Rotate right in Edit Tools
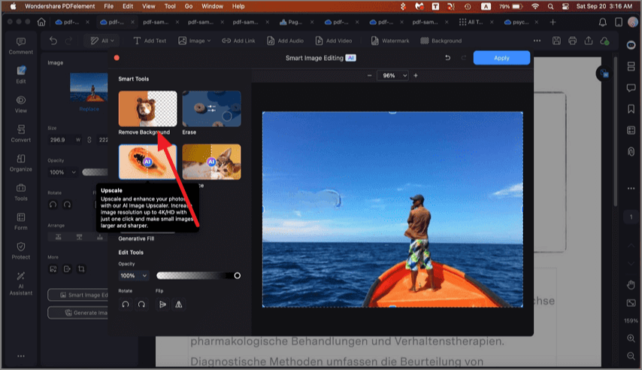Image resolution: width=642 pixels, height=370 pixels. (141, 305)
